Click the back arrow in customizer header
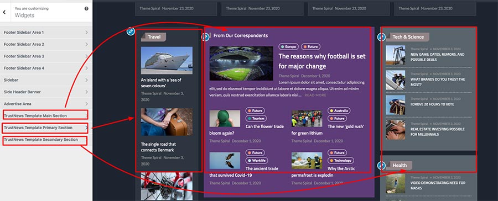The width and height of the screenshot is (498, 201). (4, 12)
